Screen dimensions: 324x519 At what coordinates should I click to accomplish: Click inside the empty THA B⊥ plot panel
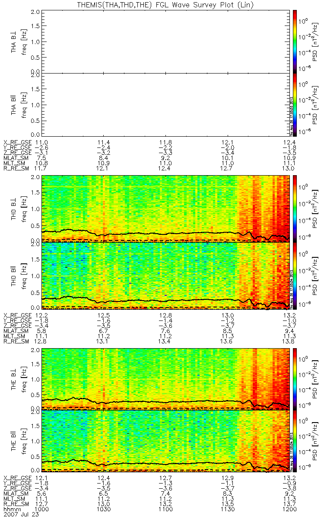(x=165, y=42)
